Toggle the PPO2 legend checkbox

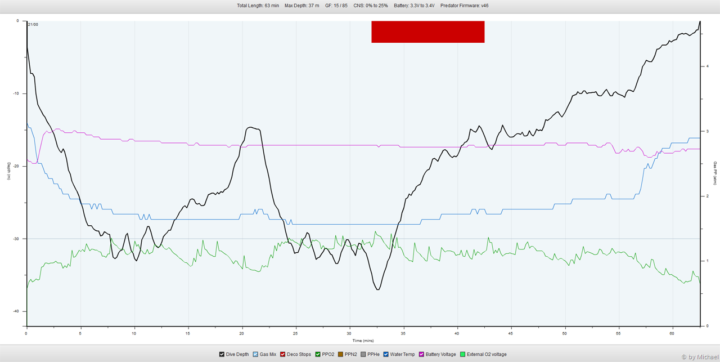318,355
